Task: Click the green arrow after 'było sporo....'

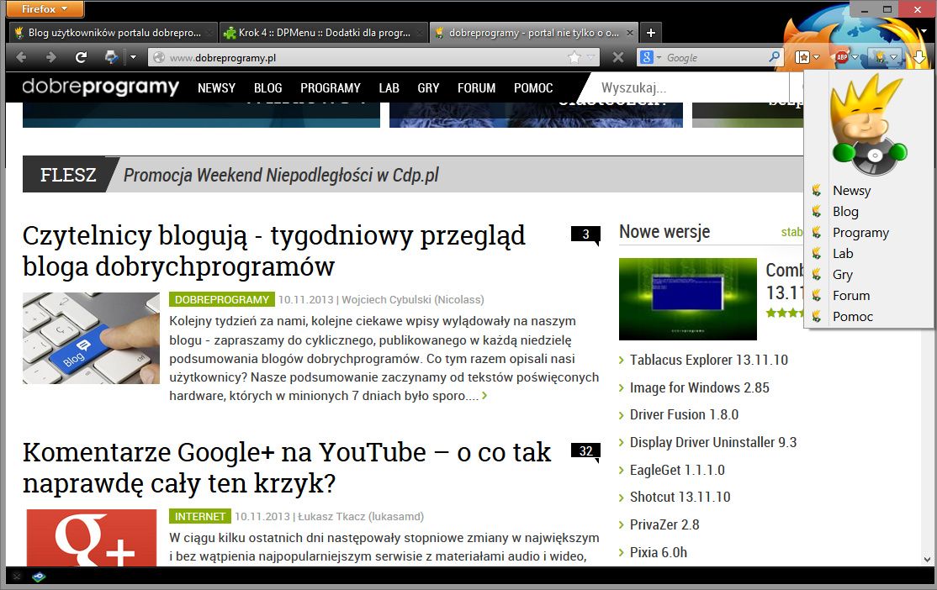Action: pos(484,395)
